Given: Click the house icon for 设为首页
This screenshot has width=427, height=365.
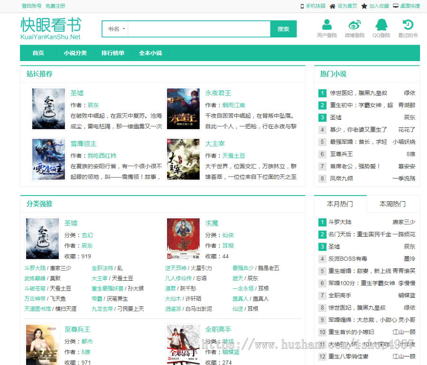Looking at the screenshot, I should tap(333, 6).
